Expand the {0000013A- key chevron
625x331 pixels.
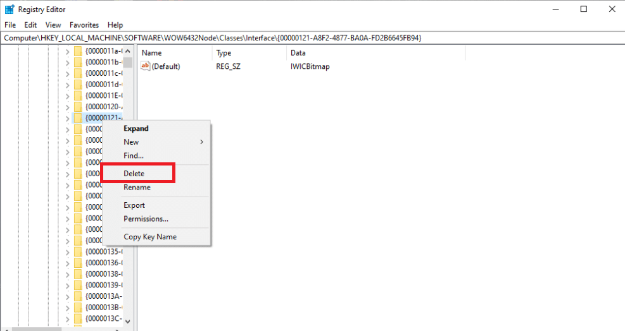[67, 296]
